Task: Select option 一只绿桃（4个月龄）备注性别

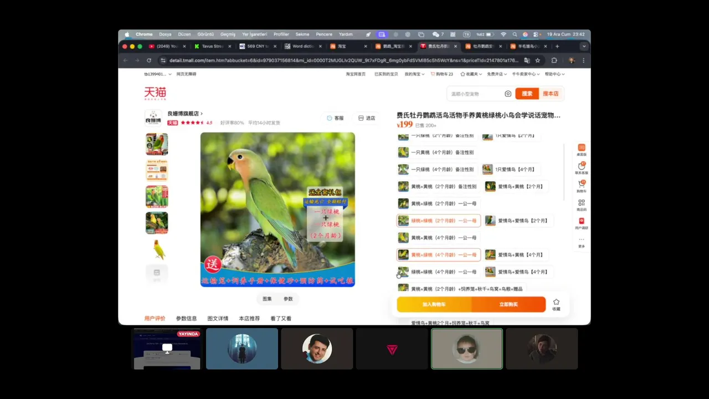Action: pos(436,169)
